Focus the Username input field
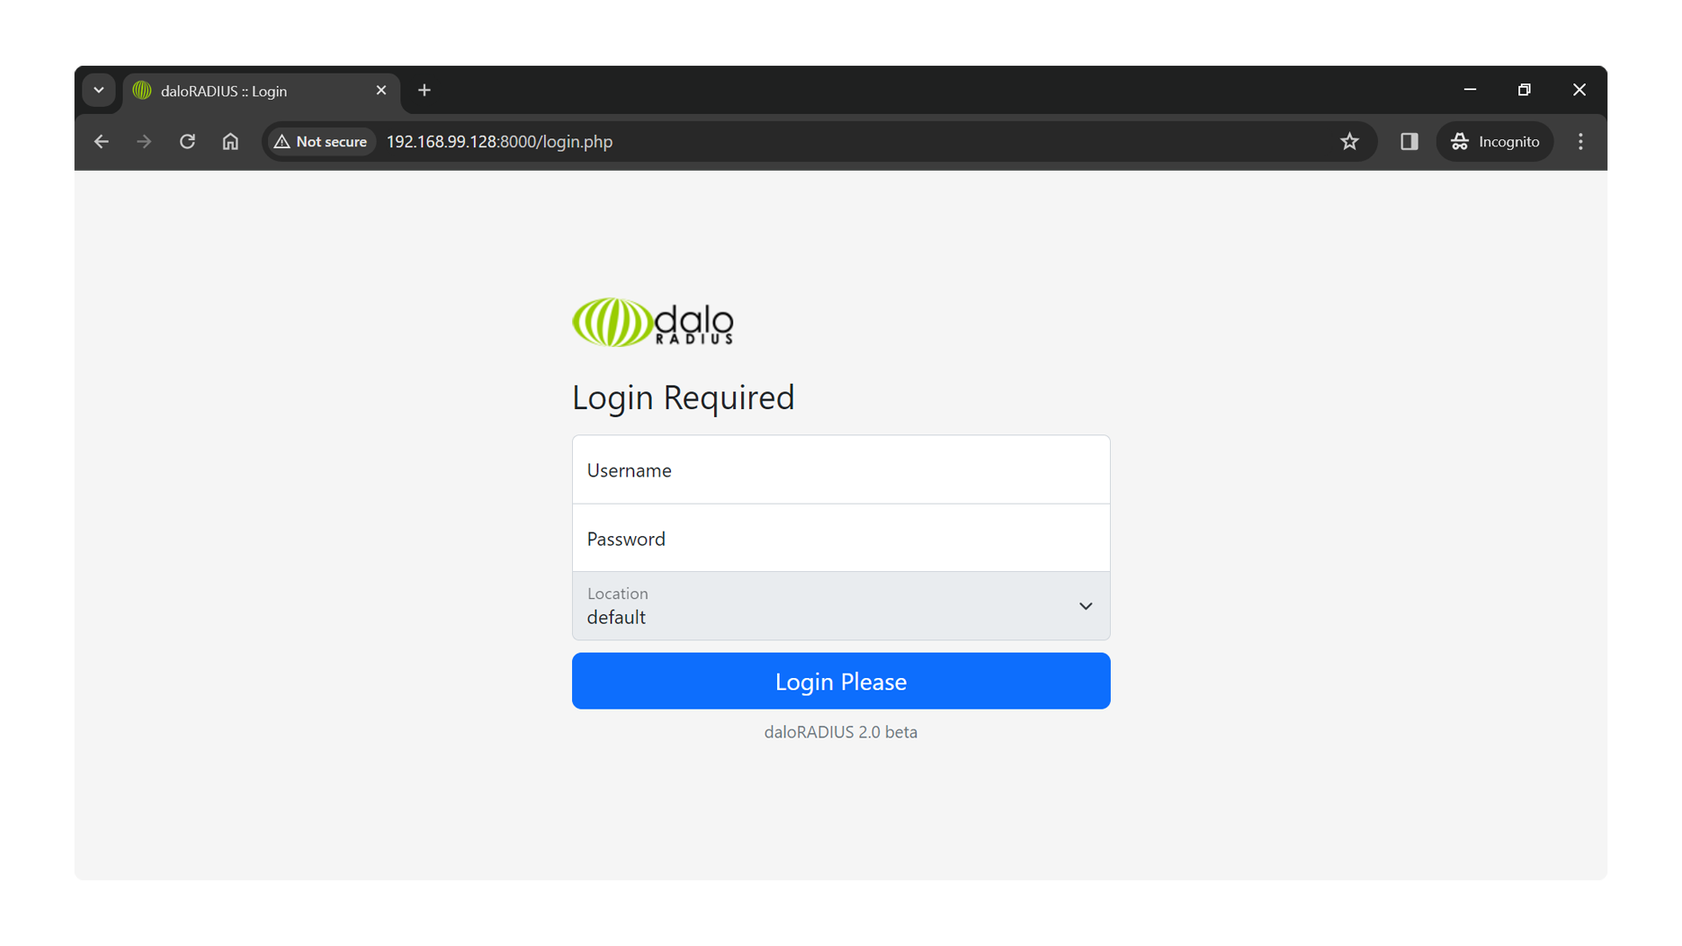Image resolution: width=1682 pixels, height=946 pixels. 841,470
